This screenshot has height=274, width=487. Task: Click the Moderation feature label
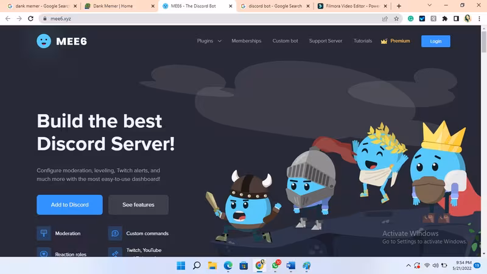(x=68, y=233)
